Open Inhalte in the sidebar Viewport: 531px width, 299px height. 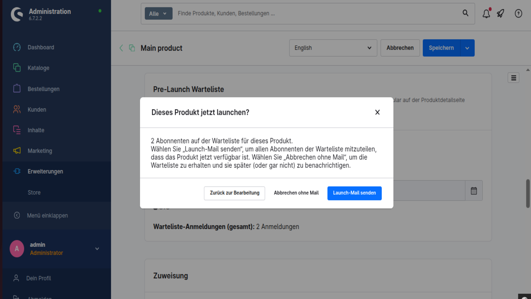(36, 130)
